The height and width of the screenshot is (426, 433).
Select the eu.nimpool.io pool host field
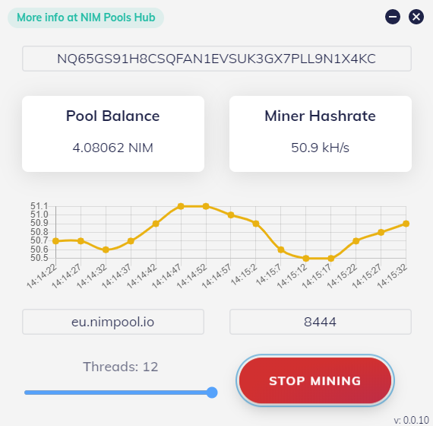tap(113, 322)
